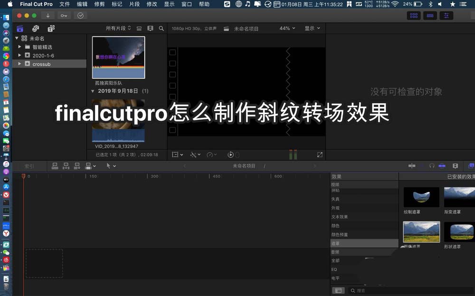Toggle skimming icon in timeline toolbar
Image resolution: width=475 pixels, height=296 pixels.
[412, 165]
